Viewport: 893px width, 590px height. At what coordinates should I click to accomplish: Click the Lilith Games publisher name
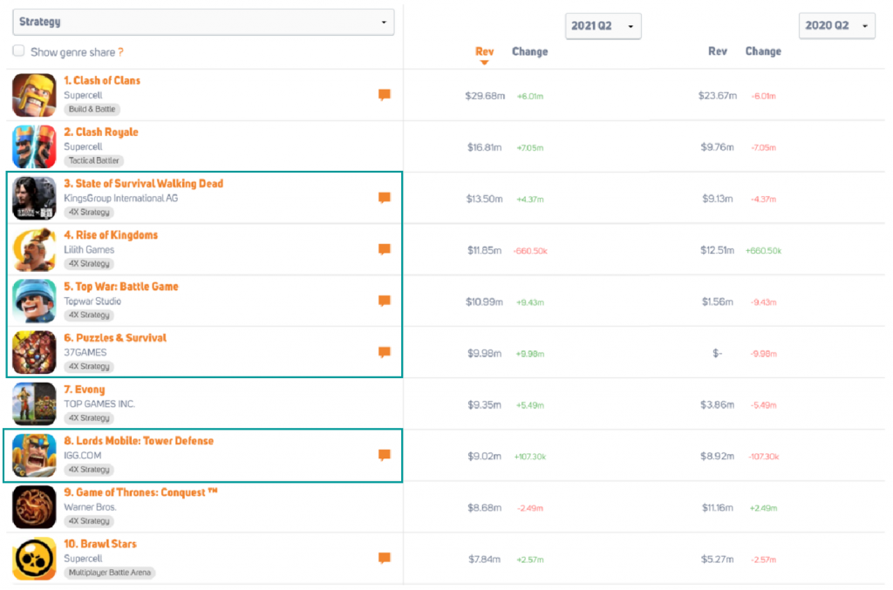(x=89, y=250)
